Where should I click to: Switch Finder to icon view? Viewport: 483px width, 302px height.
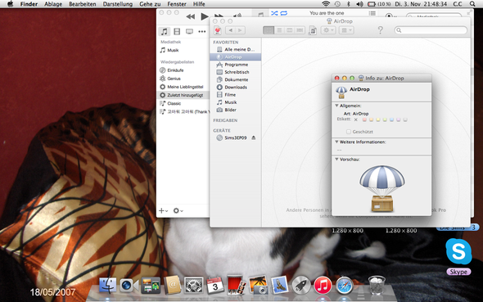(269, 30)
